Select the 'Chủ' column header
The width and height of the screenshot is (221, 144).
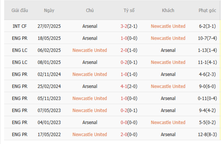tap(90, 10)
